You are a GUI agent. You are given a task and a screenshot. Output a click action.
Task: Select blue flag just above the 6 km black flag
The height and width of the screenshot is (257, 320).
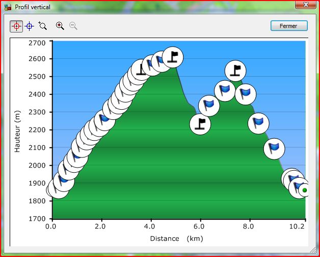coord(209,105)
